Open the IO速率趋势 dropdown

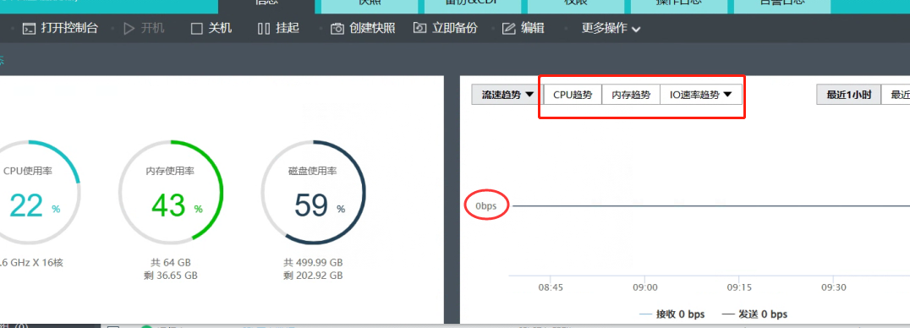[701, 96]
